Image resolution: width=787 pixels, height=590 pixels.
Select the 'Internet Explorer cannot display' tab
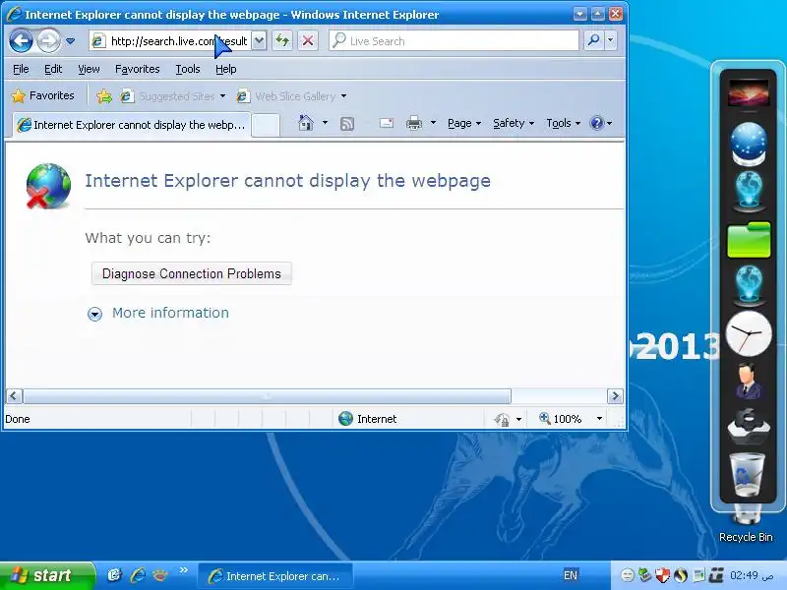[x=131, y=125]
